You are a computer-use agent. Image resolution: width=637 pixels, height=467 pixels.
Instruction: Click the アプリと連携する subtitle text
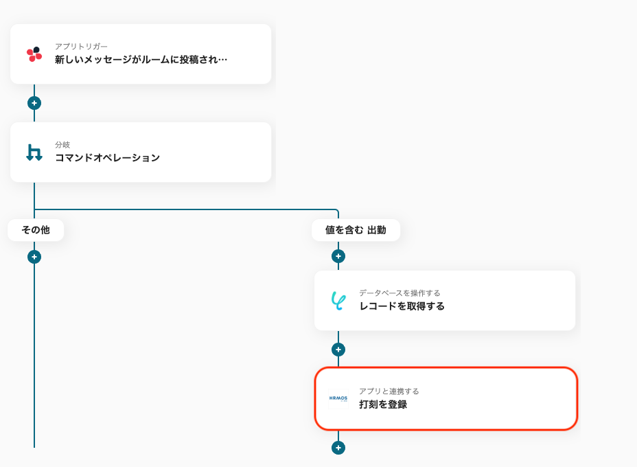pyautogui.click(x=389, y=391)
